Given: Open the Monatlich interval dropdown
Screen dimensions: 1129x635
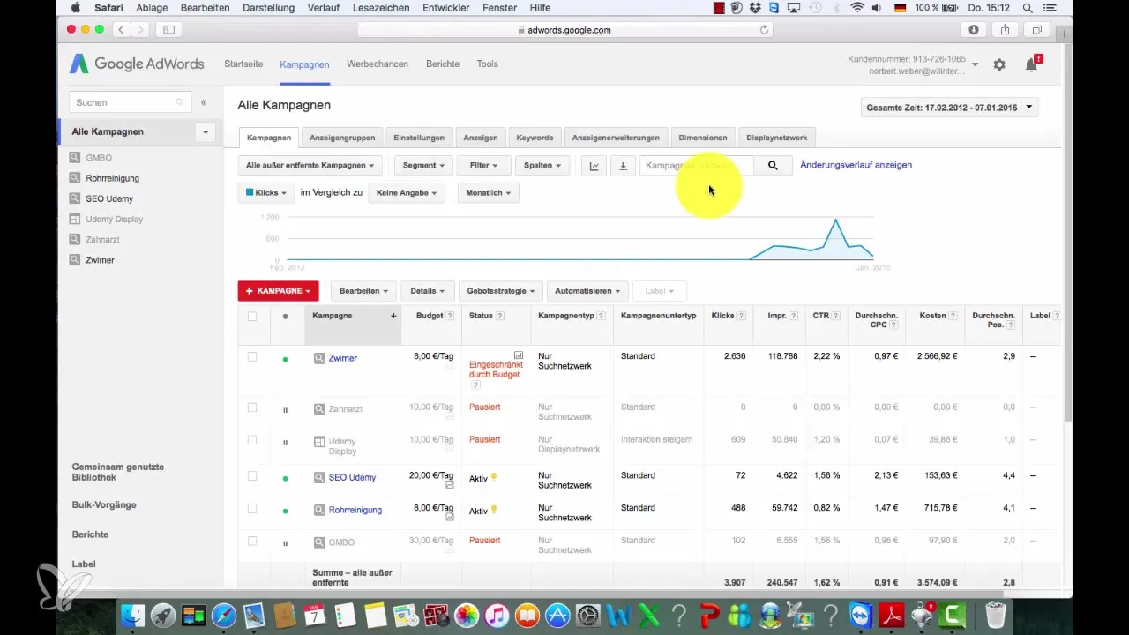Looking at the screenshot, I should pos(488,192).
